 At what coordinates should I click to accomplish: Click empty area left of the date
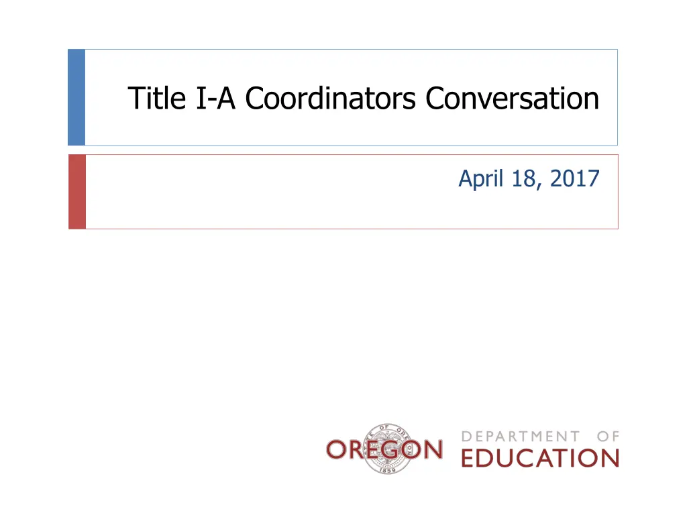[x=268, y=192]
